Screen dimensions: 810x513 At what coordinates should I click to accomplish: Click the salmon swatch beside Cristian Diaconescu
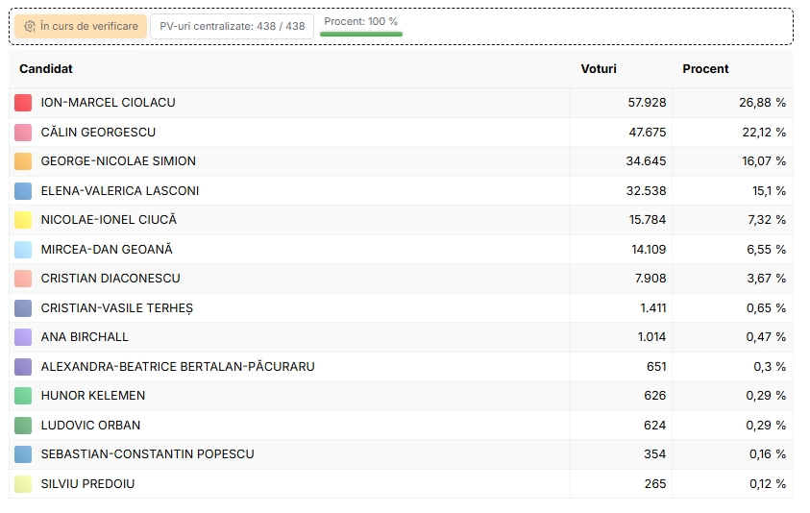pyautogui.click(x=23, y=279)
